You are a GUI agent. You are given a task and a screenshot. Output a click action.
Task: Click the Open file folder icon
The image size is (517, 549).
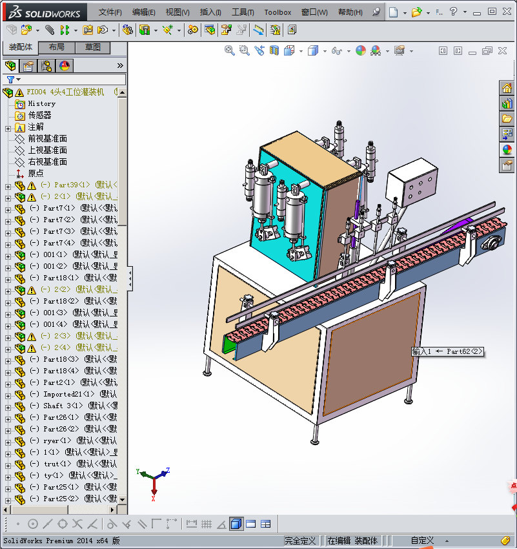click(416, 12)
